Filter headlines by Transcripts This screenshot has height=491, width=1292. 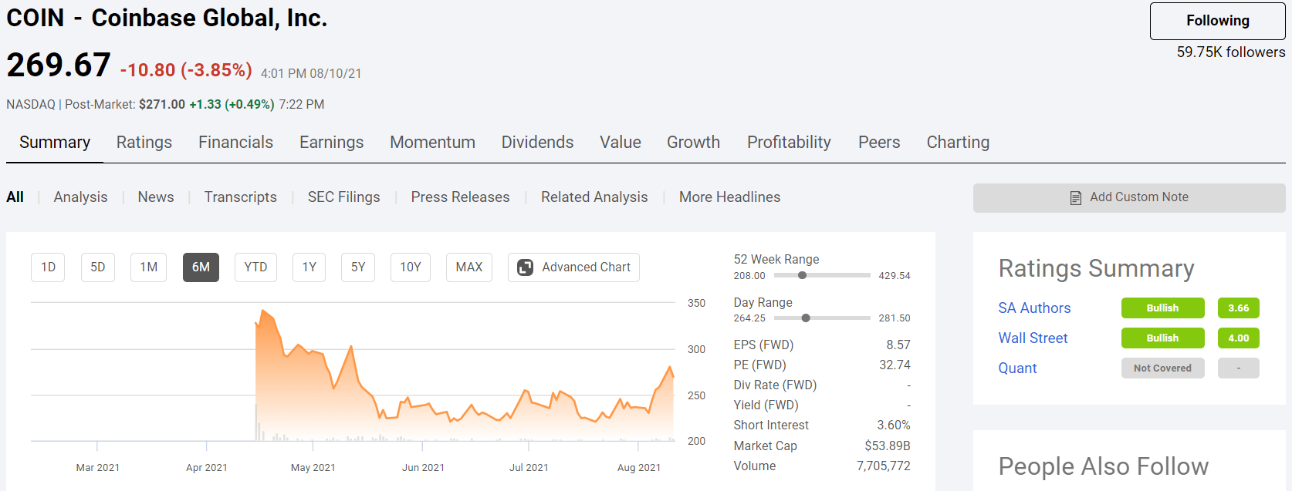tap(240, 197)
